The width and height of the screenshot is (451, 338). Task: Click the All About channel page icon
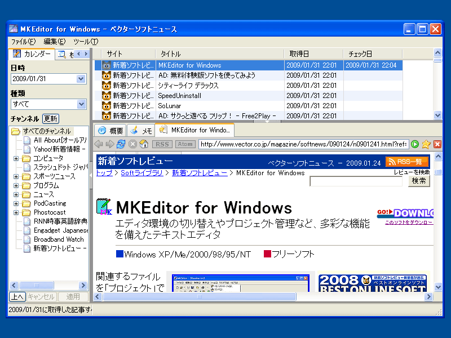click(27, 140)
